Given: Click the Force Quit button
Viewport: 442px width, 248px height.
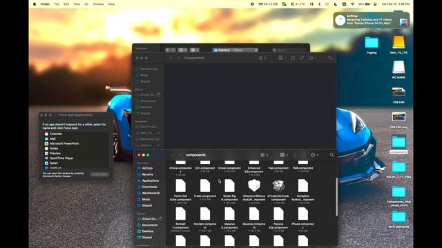Looking at the screenshot, I should 99,174.
